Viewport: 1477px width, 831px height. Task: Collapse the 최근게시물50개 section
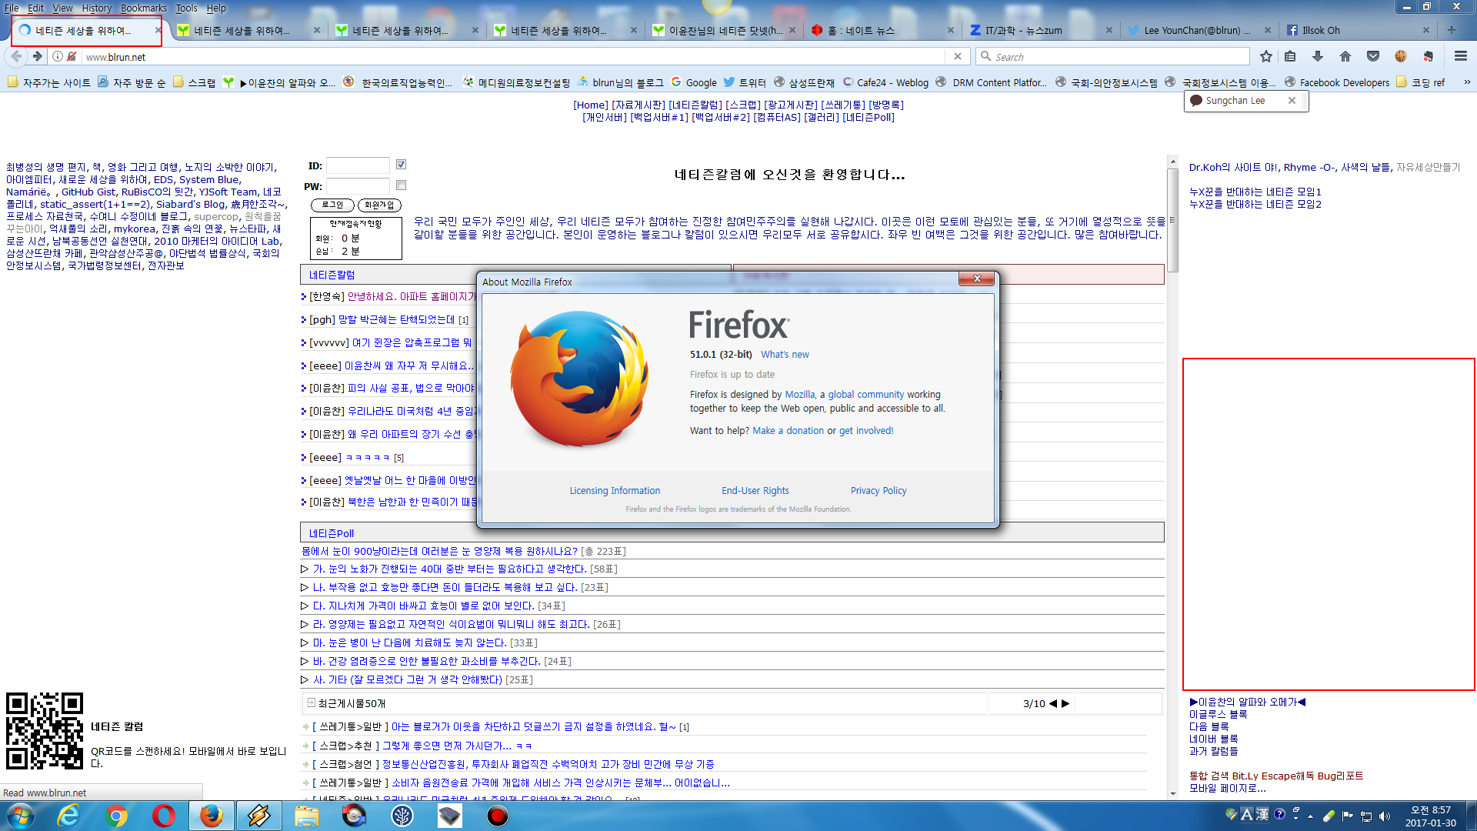(x=311, y=703)
